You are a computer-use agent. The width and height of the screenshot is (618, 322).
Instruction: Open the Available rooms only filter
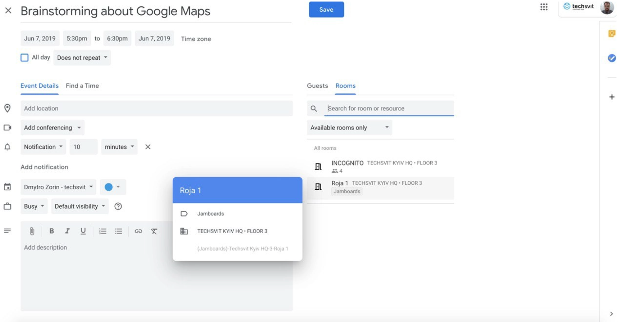pyautogui.click(x=349, y=127)
